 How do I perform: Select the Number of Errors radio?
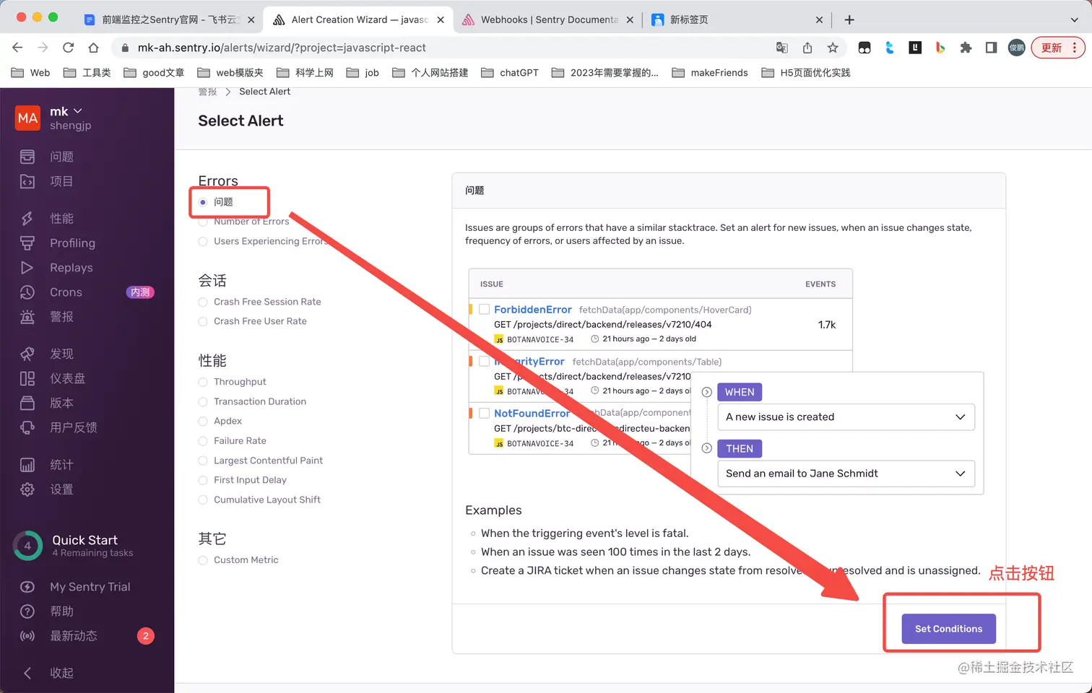click(203, 222)
